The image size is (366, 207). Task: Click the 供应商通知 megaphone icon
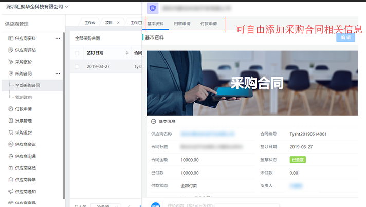coord(11,192)
